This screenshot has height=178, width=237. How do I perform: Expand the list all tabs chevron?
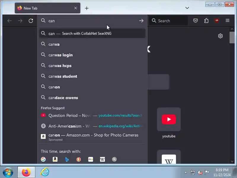pyautogui.click(x=187, y=8)
